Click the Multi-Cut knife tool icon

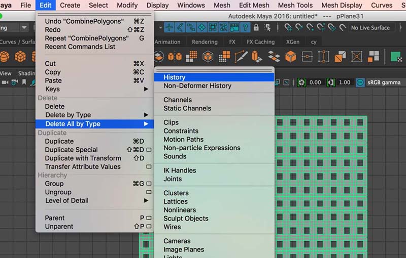tap(241, 56)
